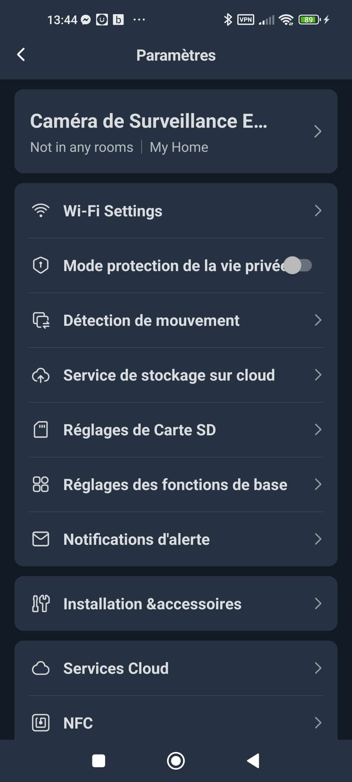
Task: Open Réglages de Carte SD
Action: 139,430
